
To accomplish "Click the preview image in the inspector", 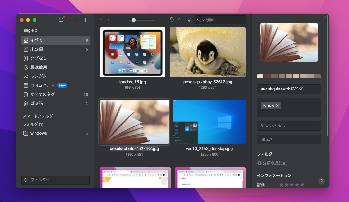I will 289,42.
